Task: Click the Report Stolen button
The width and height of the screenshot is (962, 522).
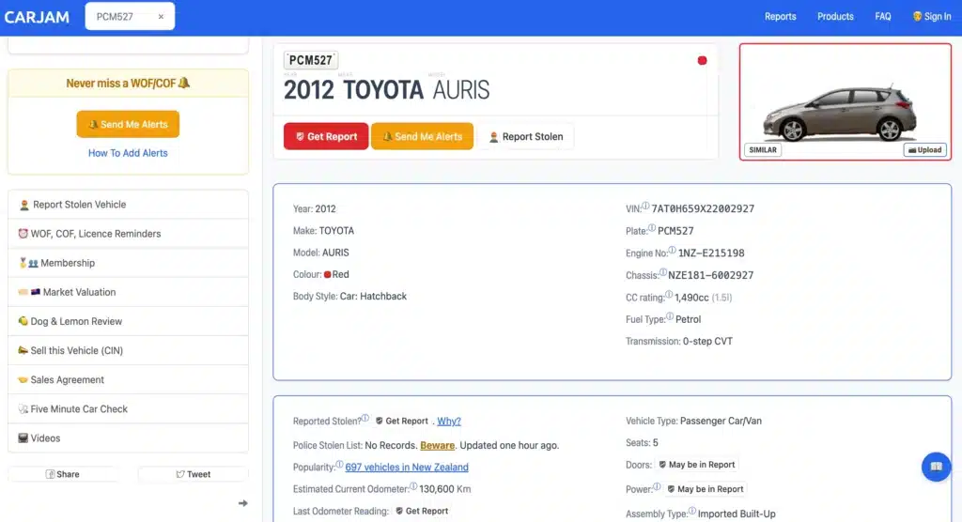Action: pyautogui.click(x=526, y=136)
